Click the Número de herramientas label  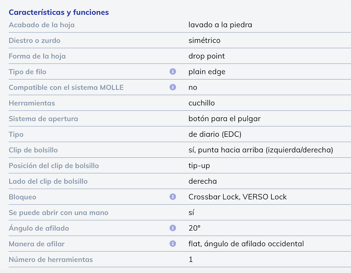tap(51, 259)
